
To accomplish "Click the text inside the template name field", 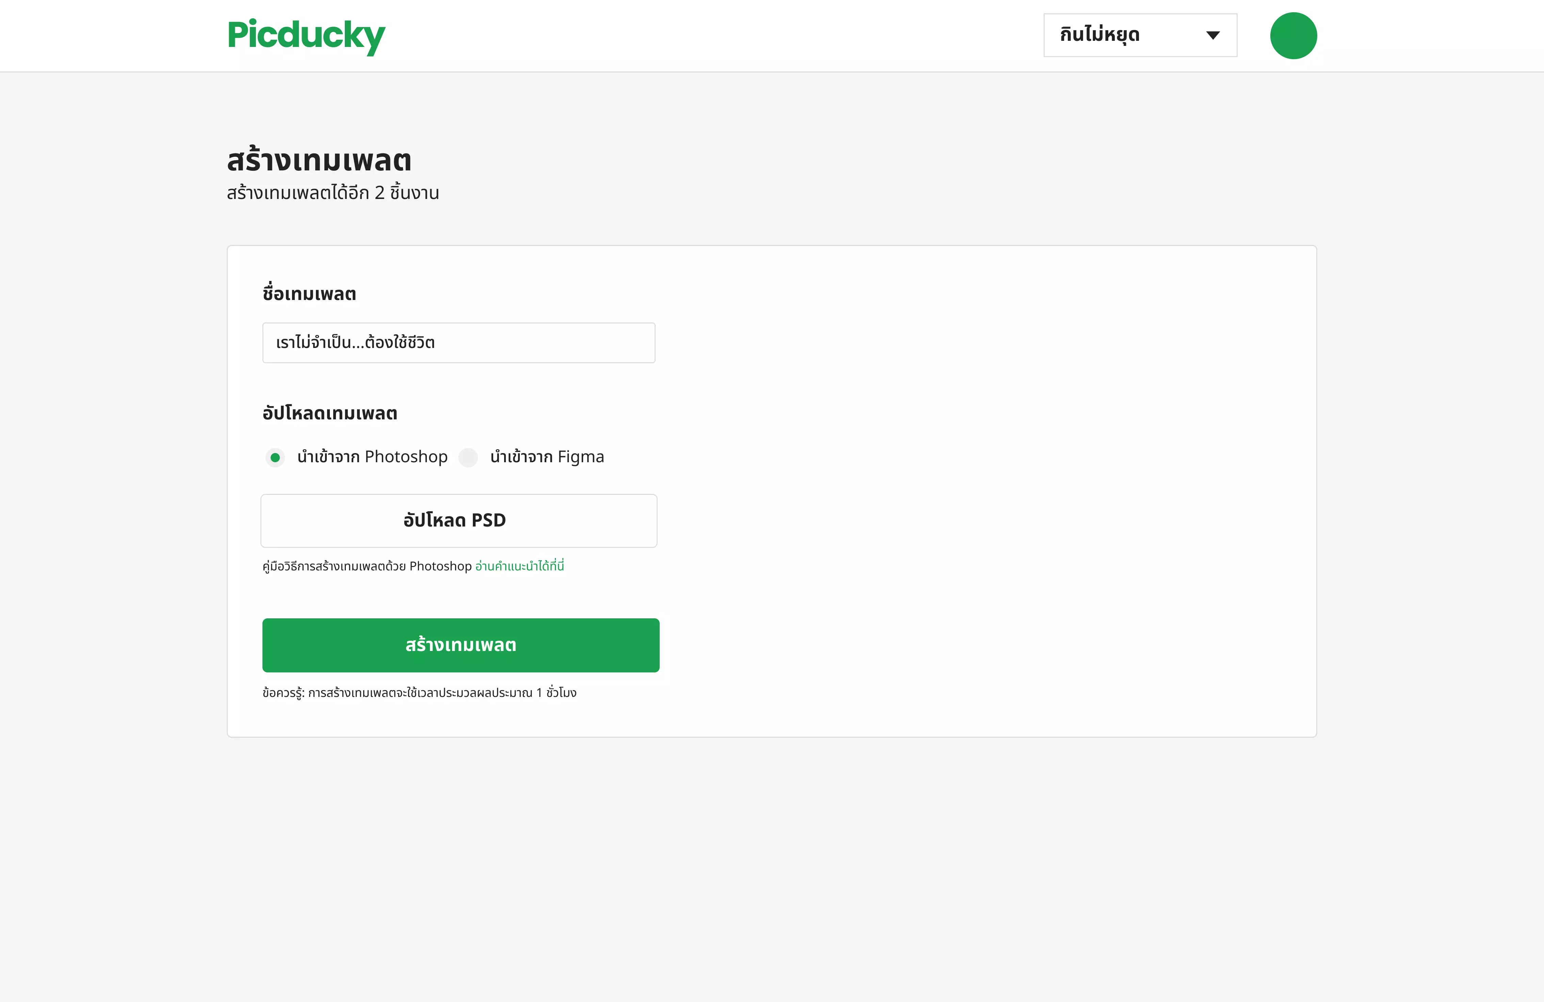I will (355, 343).
